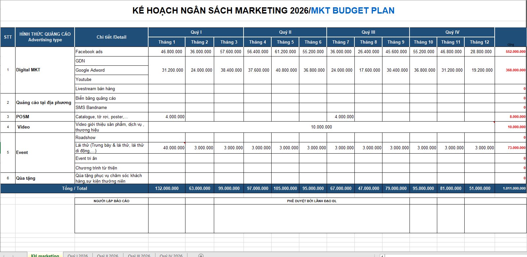Click Lái thử row total 73.000.000
Viewport: 527px width, 257px height.
(x=511, y=148)
